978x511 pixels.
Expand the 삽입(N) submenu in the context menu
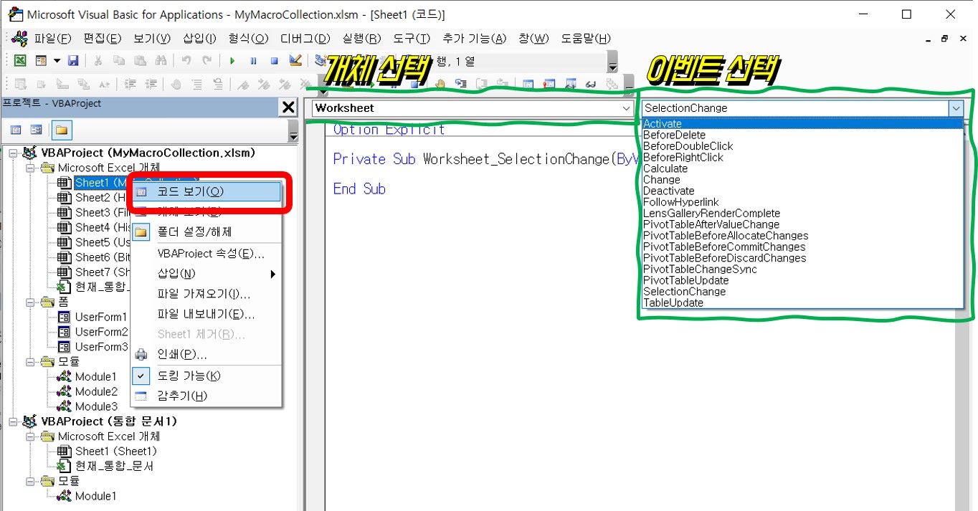click(x=206, y=274)
